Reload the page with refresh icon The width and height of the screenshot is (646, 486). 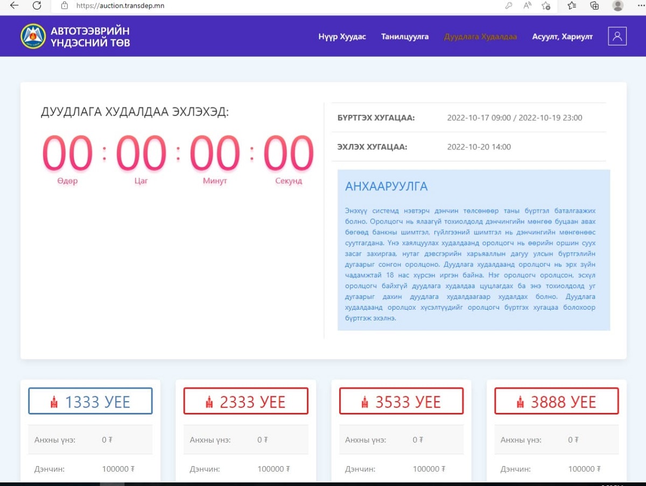[x=37, y=6]
